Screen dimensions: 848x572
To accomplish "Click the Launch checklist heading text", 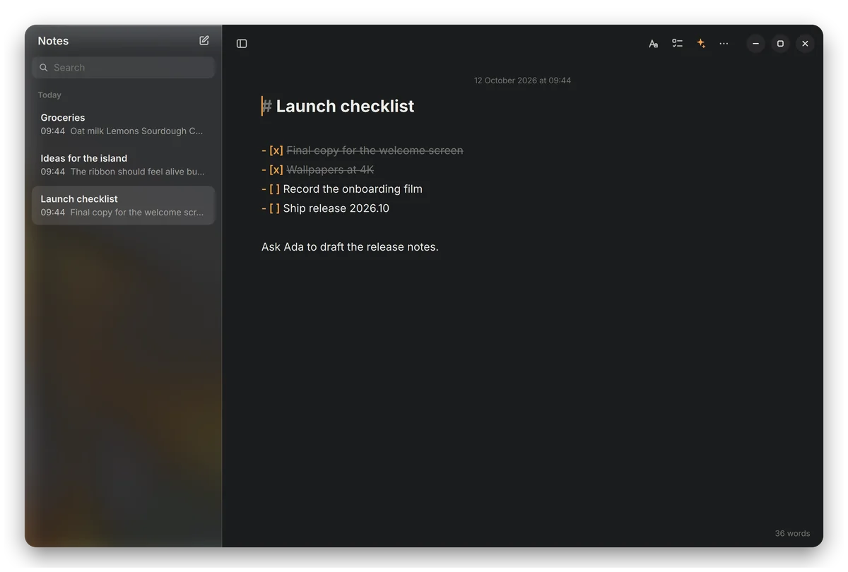I will point(345,107).
